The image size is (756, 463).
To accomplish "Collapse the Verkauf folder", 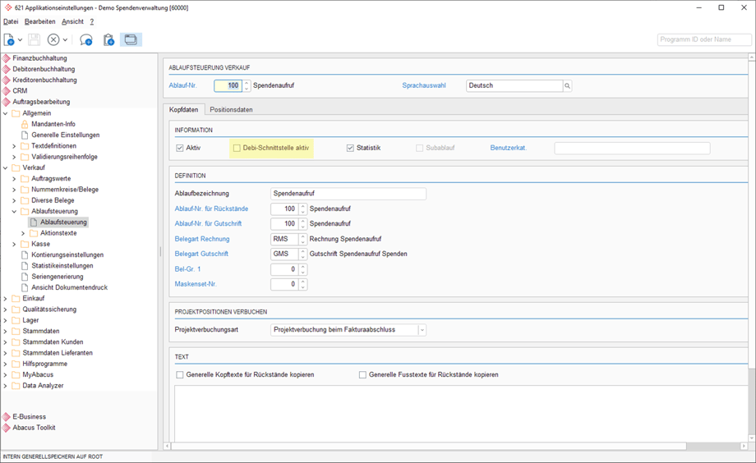I will pos(5,167).
